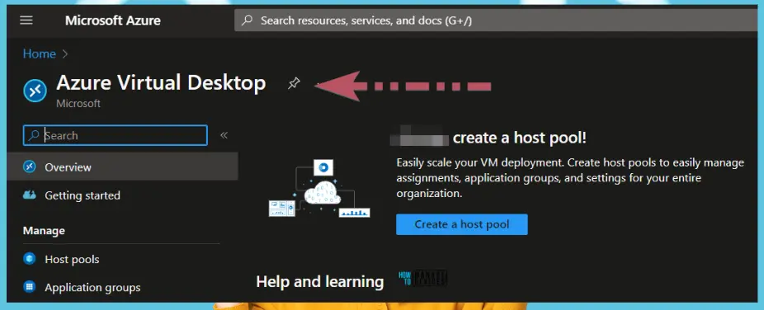Click the Microsoft publisher label under title
This screenshot has height=310, width=764.
[78, 104]
